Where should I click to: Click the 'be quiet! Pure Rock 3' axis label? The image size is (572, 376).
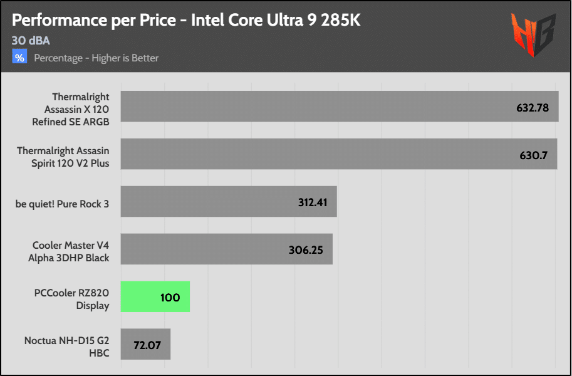(x=63, y=204)
